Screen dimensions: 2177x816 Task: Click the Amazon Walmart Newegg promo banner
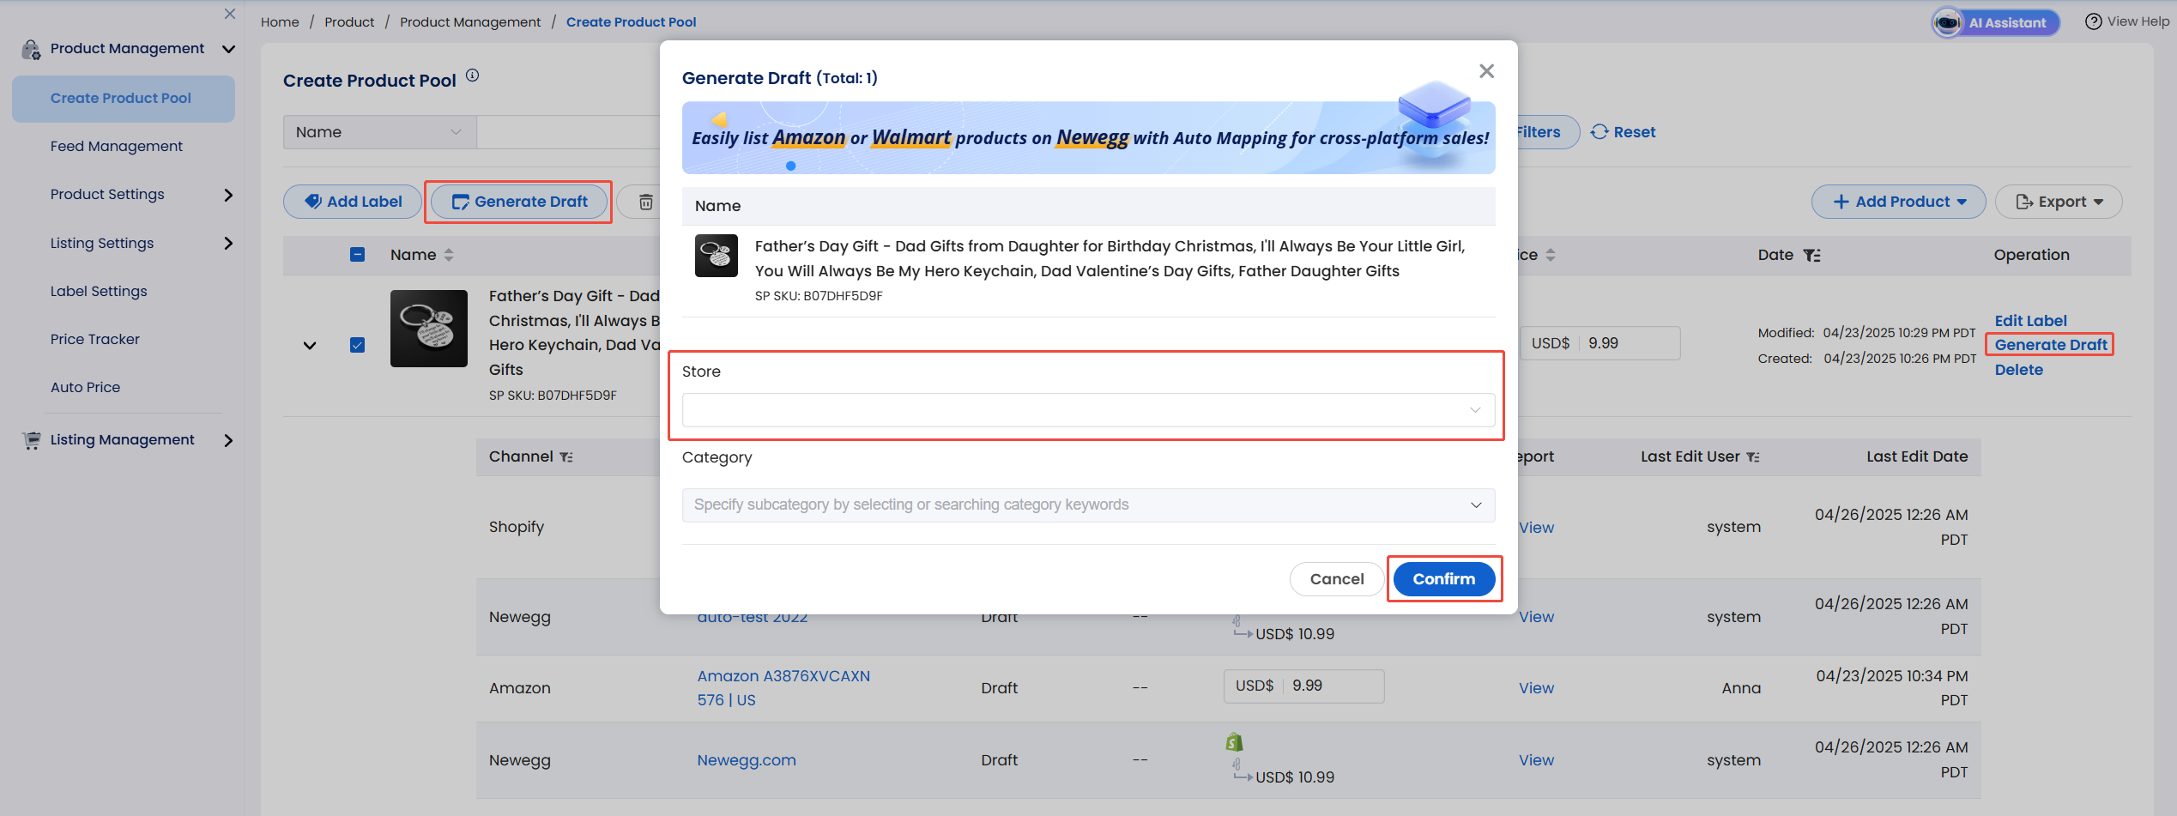1088,137
